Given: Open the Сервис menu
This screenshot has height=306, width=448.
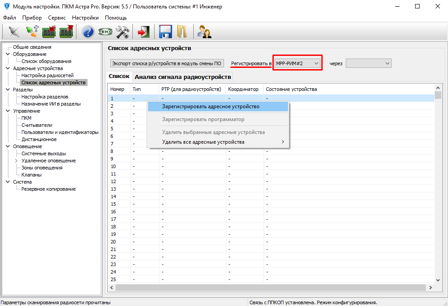Looking at the screenshot, I should pyautogui.click(x=57, y=18).
